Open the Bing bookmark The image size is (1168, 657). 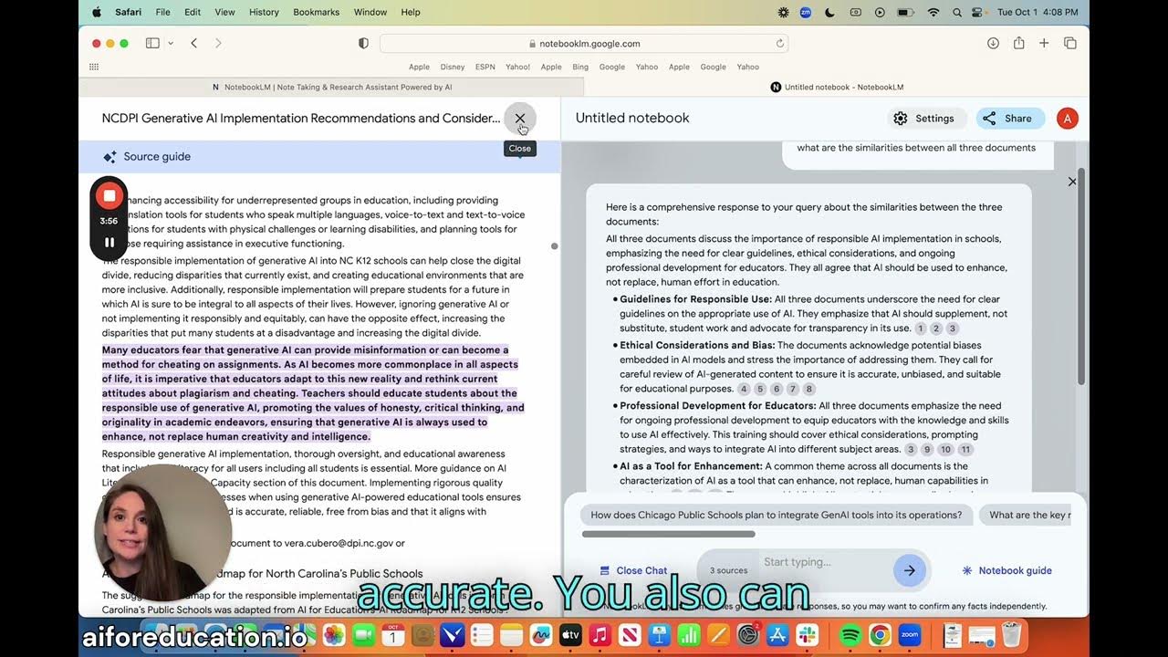(x=580, y=67)
